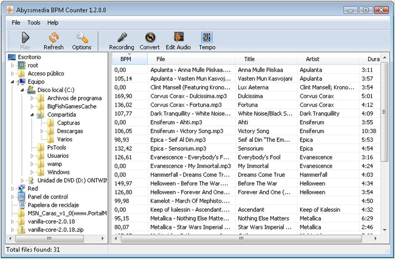The width and height of the screenshot is (395, 259).
Task: Expand the Archivos de programa folder
Action: pyautogui.click(x=32, y=98)
